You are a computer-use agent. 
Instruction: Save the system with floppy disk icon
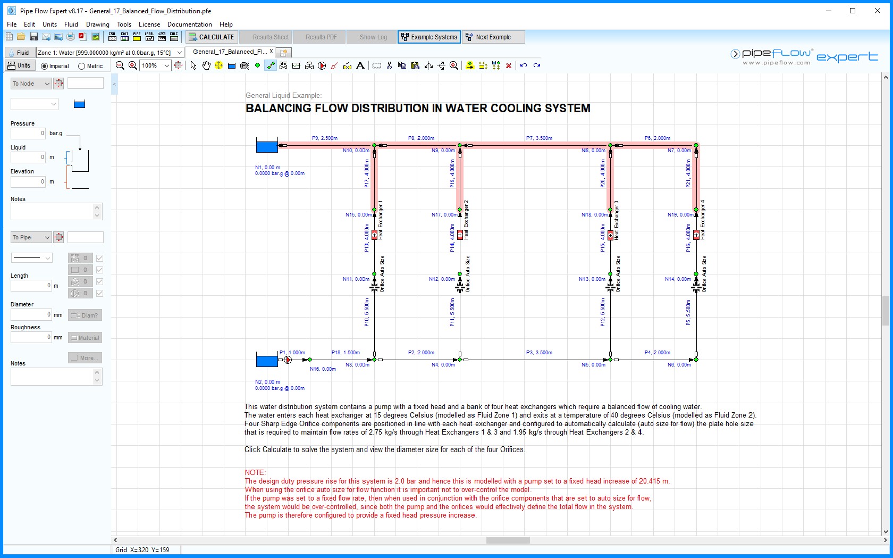pyautogui.click(x=33, y=37)
